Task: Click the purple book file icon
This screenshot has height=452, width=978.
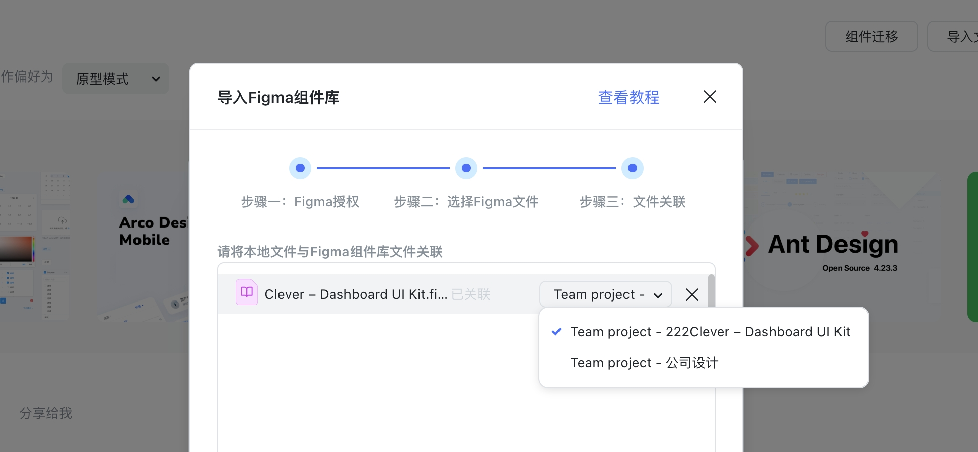Action: (247, 292)
